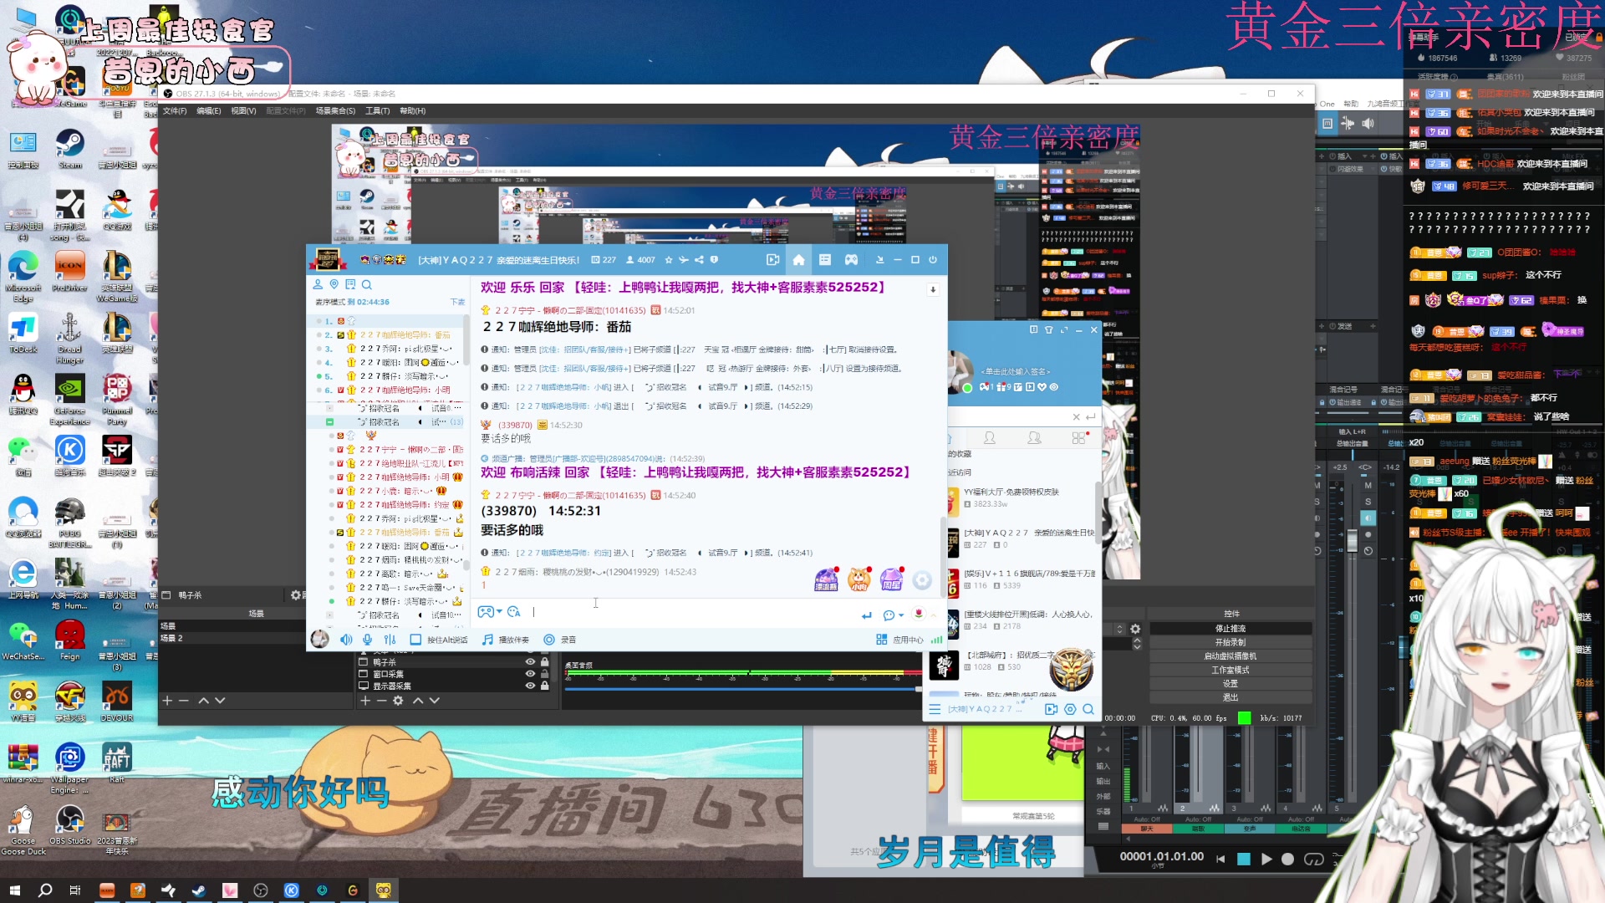Click the 开始录制 button in OBS
Screen dimensions: 1605x903
[x=1230, y=642]
